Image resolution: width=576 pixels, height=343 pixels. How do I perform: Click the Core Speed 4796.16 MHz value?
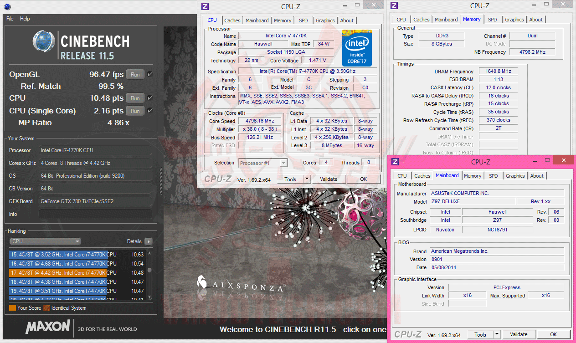[x=261, y=121]
